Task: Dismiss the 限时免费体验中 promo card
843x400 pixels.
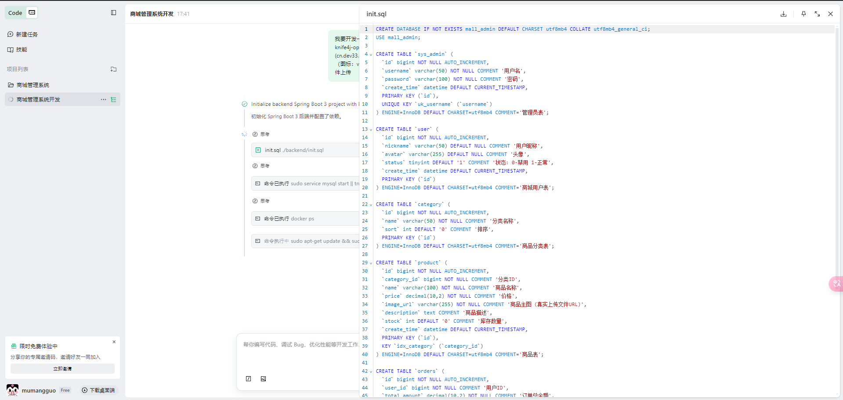Action: 114,342
